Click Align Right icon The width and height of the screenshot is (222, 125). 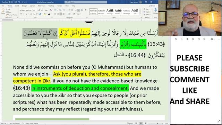61,14
